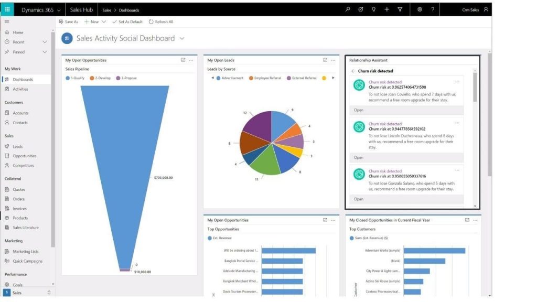Screen dimensions: 537x302
Task: Open more options for Top Opportunities chart
Action: [333, 220]
